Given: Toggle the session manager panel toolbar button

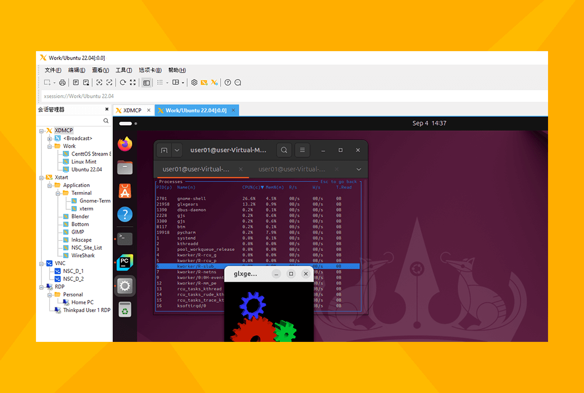Looking at the screenshot, I should tap(146, 83).
